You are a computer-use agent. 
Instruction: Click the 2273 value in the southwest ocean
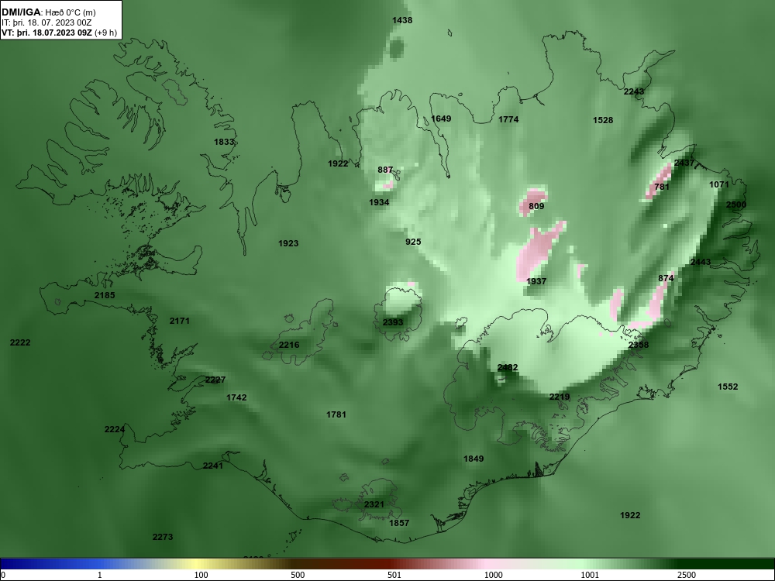163,537
